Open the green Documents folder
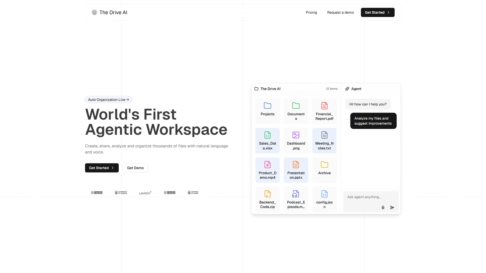The image size is (486, 273). pos(296,106)
